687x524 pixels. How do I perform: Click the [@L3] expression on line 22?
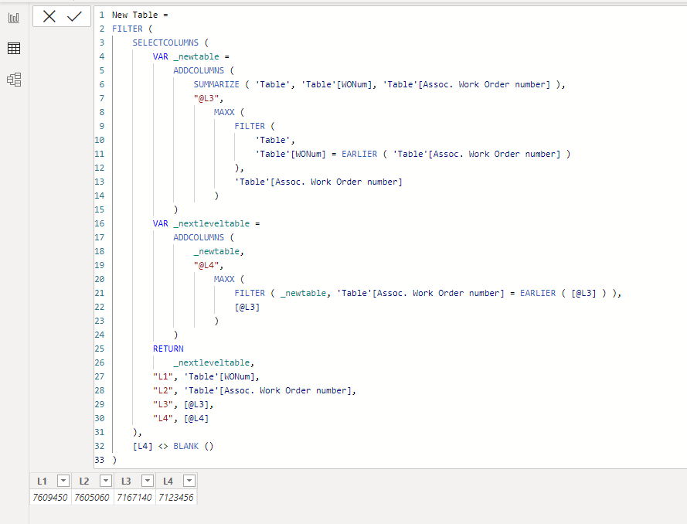click(247, 307)
